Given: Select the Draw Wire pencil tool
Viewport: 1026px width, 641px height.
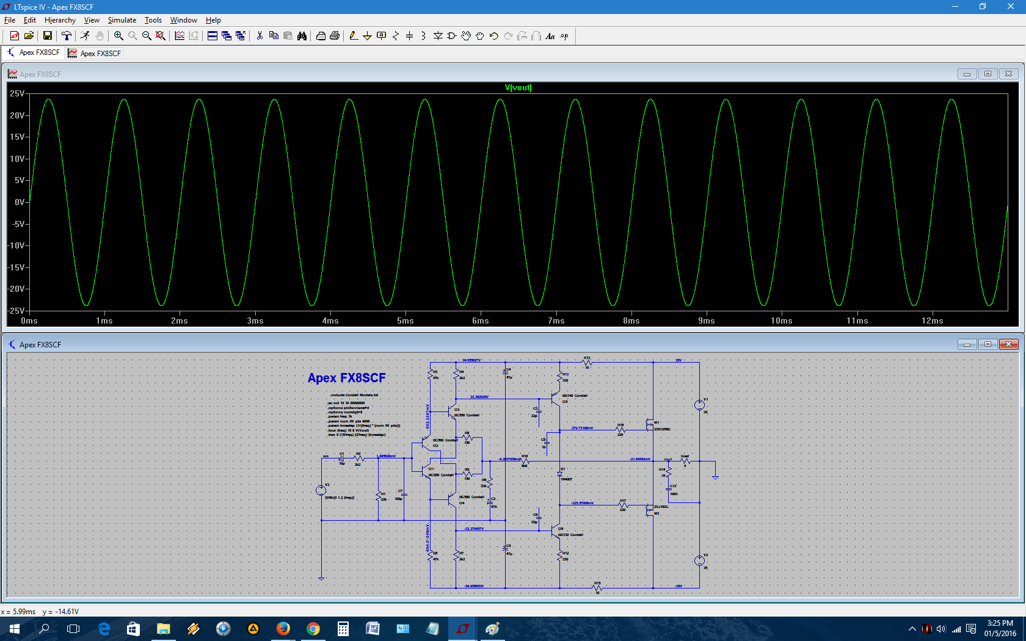Looking at the screenshot, I should click(354, 36).
